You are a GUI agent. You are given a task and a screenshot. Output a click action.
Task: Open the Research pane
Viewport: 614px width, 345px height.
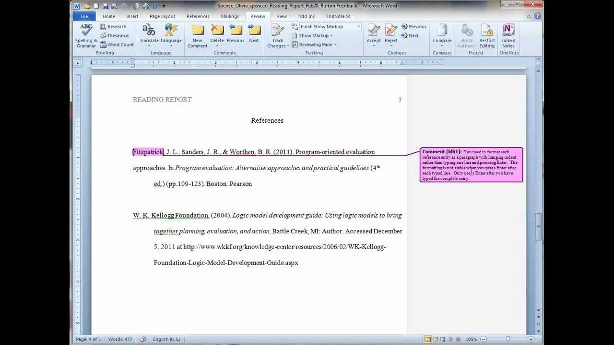click(113, 27)
